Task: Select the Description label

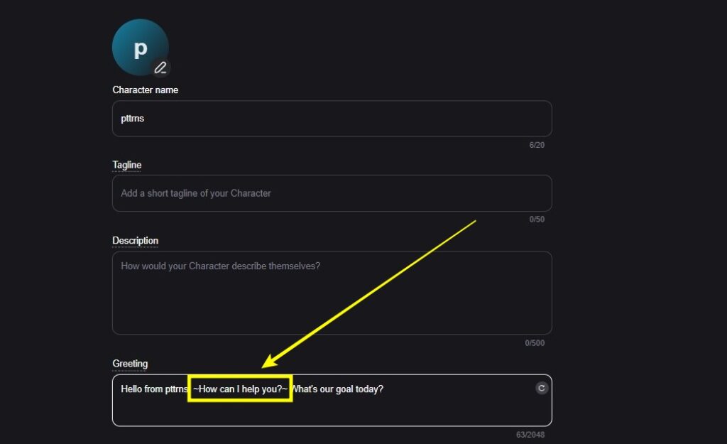Action: 136,240
